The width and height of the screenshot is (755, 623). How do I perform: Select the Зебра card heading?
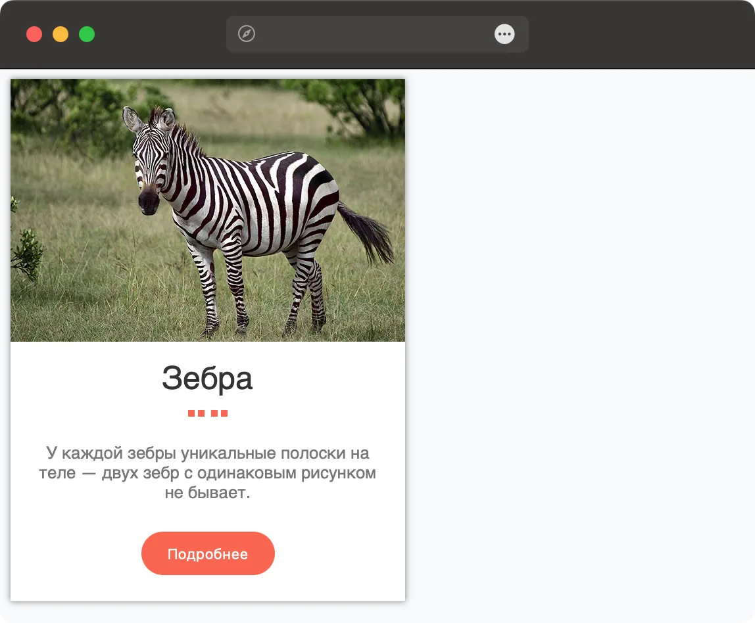(207, 378)
